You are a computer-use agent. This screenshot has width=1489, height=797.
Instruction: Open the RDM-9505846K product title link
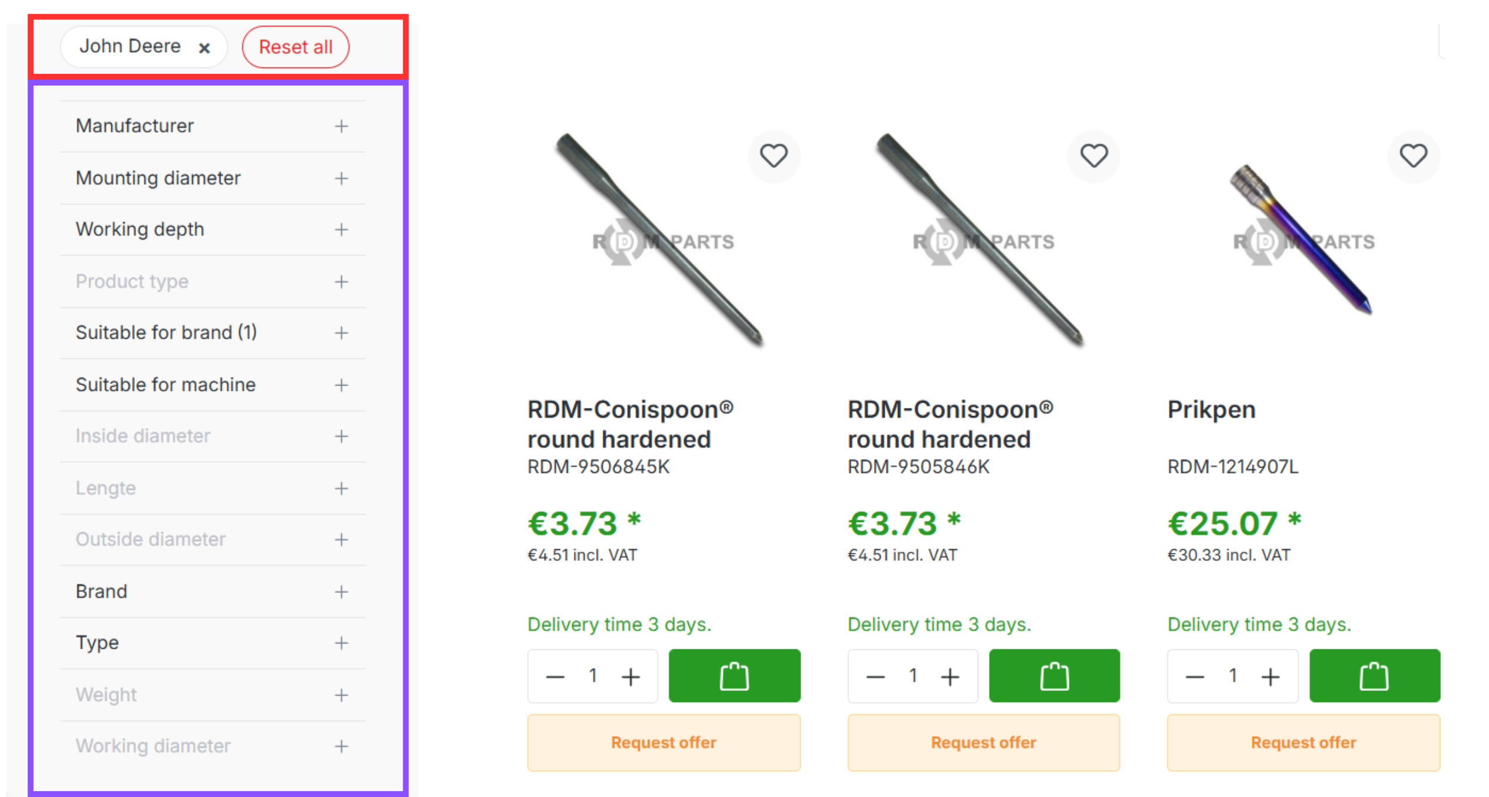click(x=950, y=424)
